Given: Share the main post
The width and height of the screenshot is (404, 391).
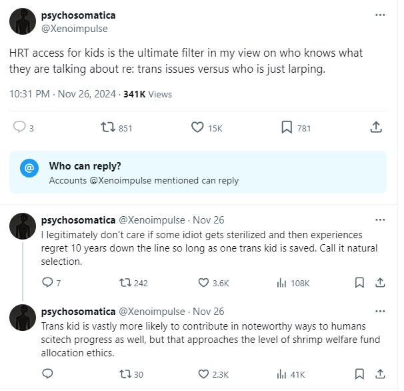Looking at the screenshot, I should 375,127.
